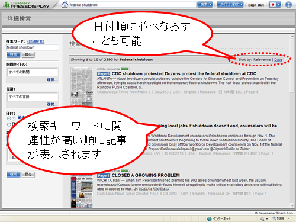Click the 詳細検索 page heading
Image resolution: width=296 pixels, height=222 pixels.
pyautogui.click(x=19, y=19)
